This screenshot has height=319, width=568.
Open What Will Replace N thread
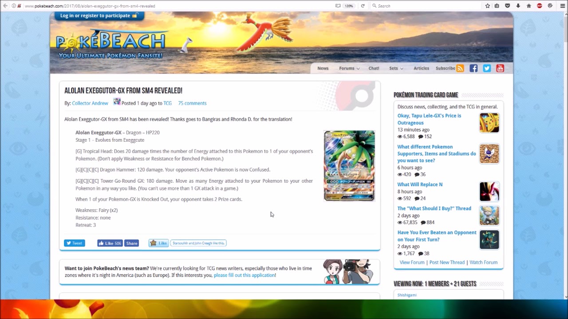(x=420, y=184)
